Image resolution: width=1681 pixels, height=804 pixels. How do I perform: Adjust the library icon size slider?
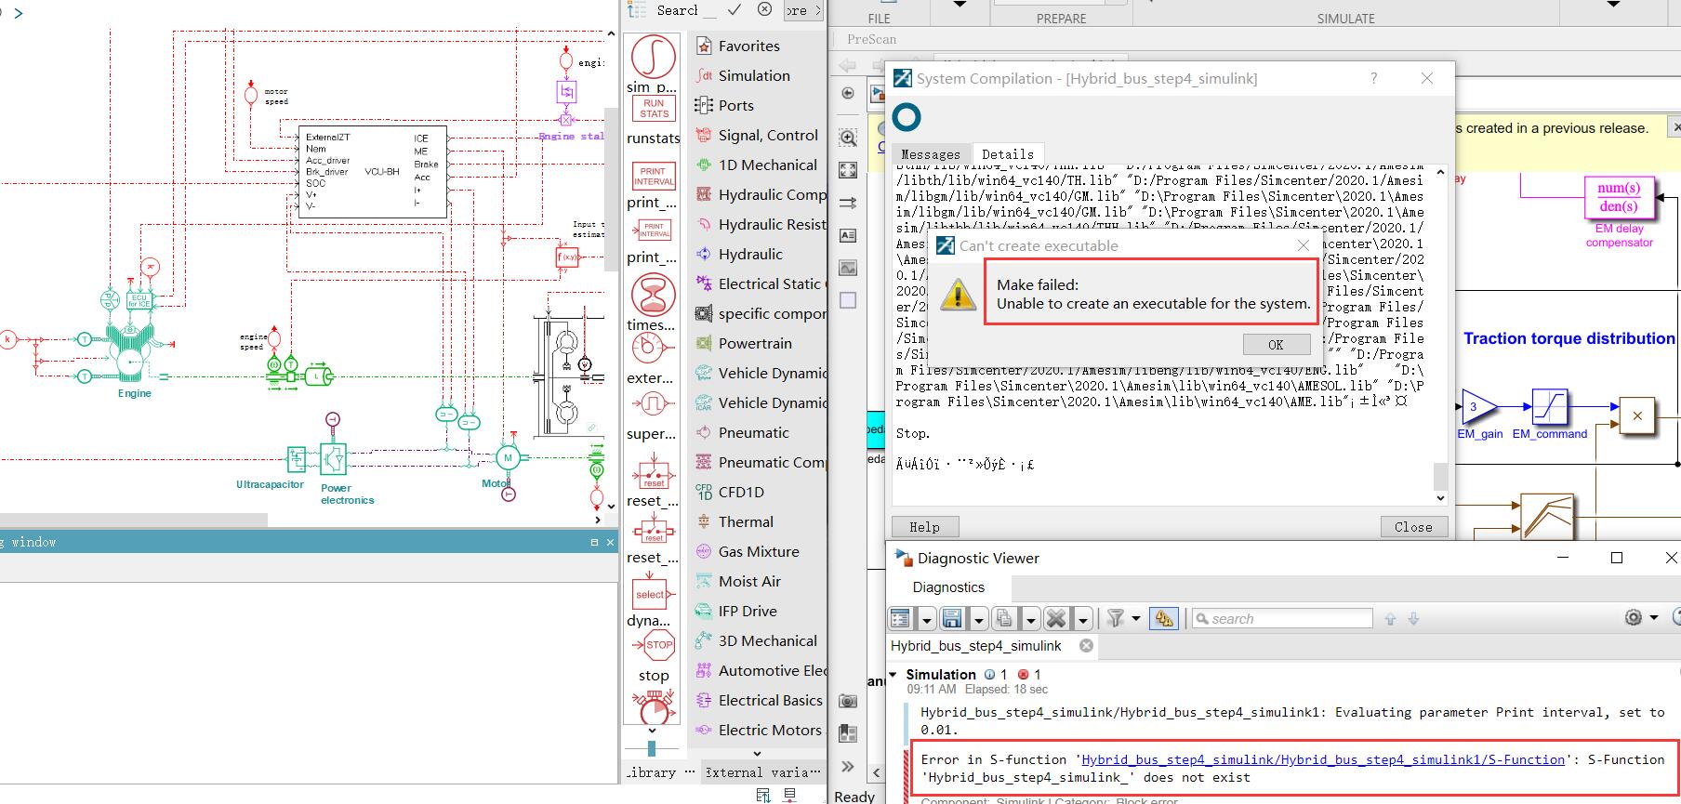(x=651, y=747)
